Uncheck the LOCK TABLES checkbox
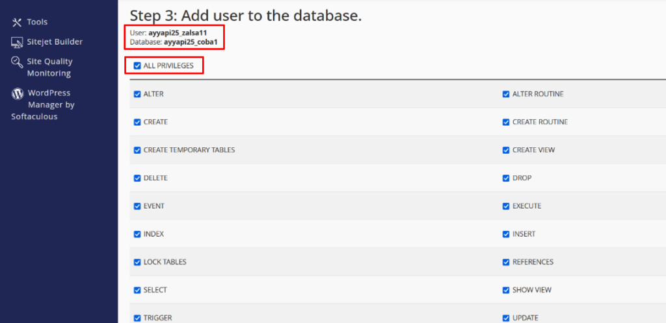Image resolution: width=666 pixels, height=323 pixels. [137, 262]
